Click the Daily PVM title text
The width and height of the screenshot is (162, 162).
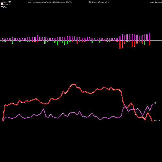6,2
